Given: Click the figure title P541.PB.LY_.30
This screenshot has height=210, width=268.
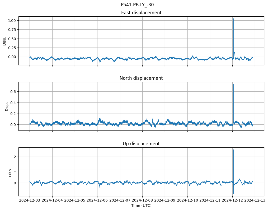Looking at the screenshot, I should (137, 5).
